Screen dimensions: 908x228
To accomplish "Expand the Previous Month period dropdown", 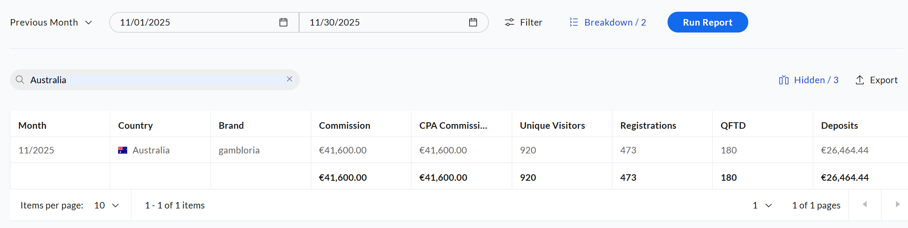I will pyautogui.click(x=51, y=23).
